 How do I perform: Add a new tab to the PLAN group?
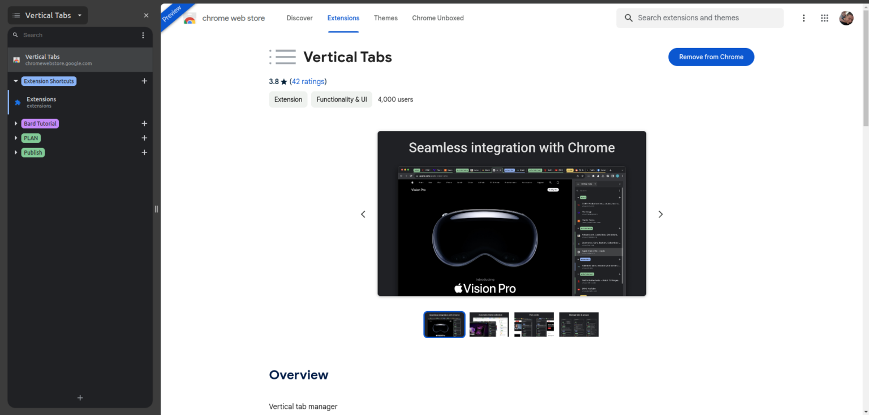[x=144, y=138]
